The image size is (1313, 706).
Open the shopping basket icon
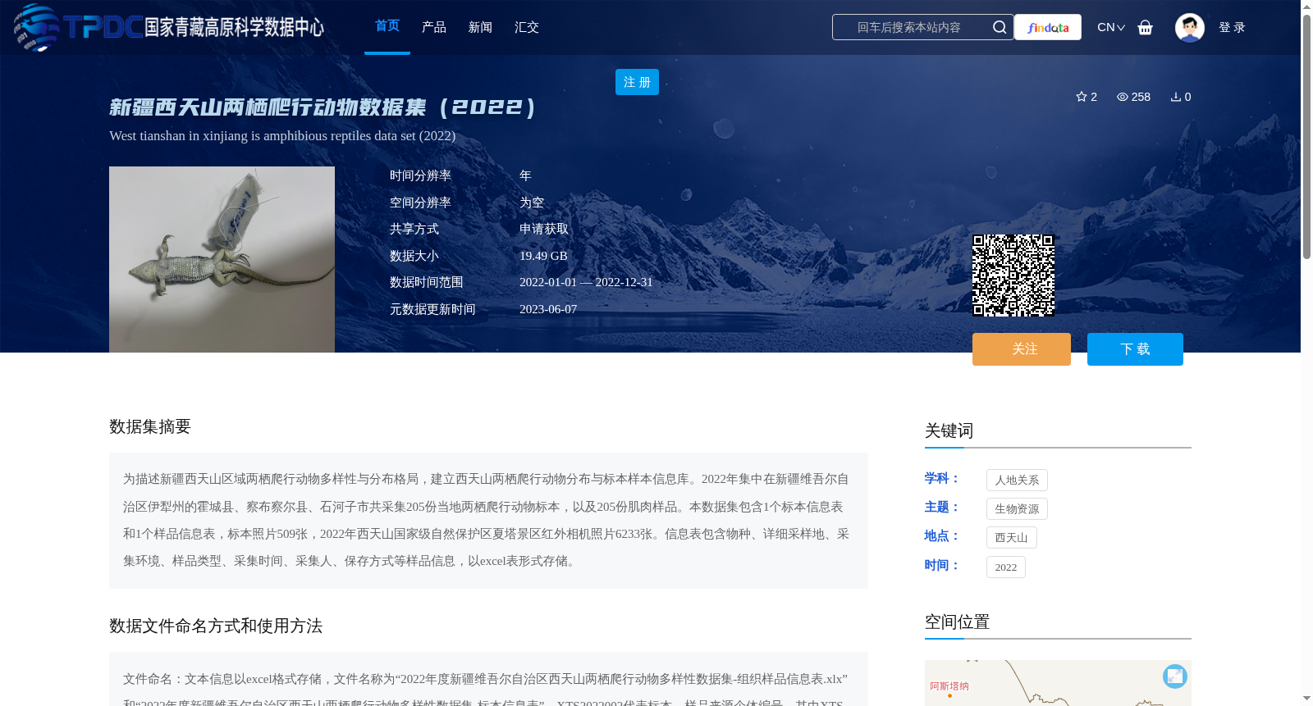(1146, 27)
